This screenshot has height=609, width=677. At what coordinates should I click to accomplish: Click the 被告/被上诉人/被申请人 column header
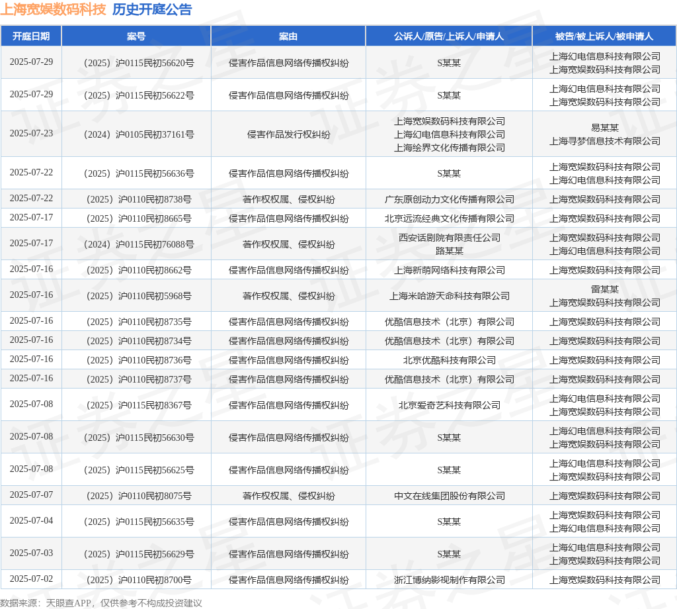pyautogui.click(x=604, y=36)
